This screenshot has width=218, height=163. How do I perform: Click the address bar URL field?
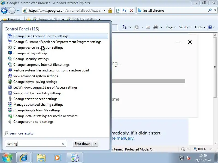click(x=65, y=11)
